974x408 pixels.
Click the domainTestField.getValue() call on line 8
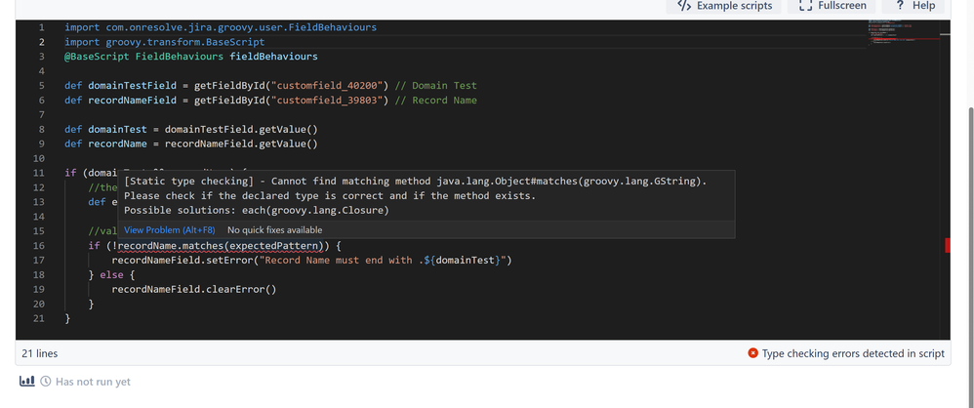click(241, 129)
